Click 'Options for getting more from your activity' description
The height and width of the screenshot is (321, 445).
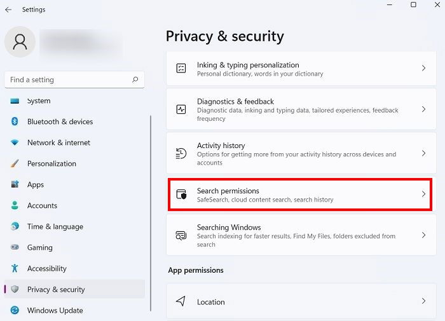(297, 158)
